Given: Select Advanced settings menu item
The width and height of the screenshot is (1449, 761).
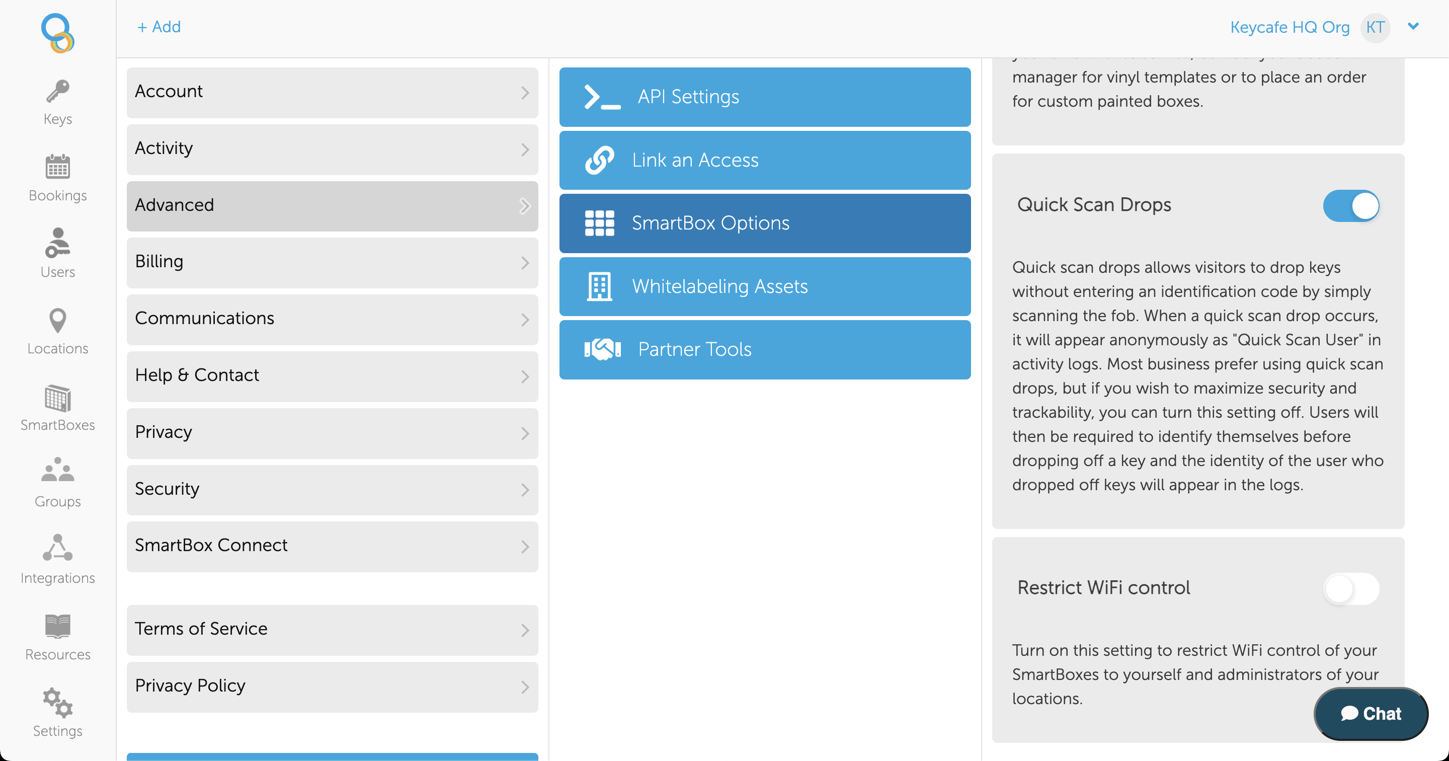Looking at the screenshot, I should click(332, 206).
